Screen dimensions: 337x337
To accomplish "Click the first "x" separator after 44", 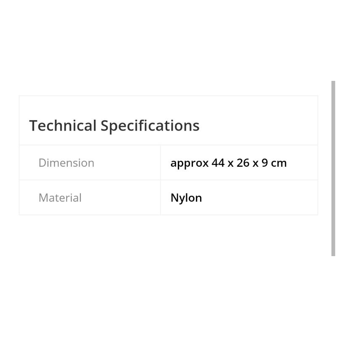I will pyautogui.click(x=230, y=163).
